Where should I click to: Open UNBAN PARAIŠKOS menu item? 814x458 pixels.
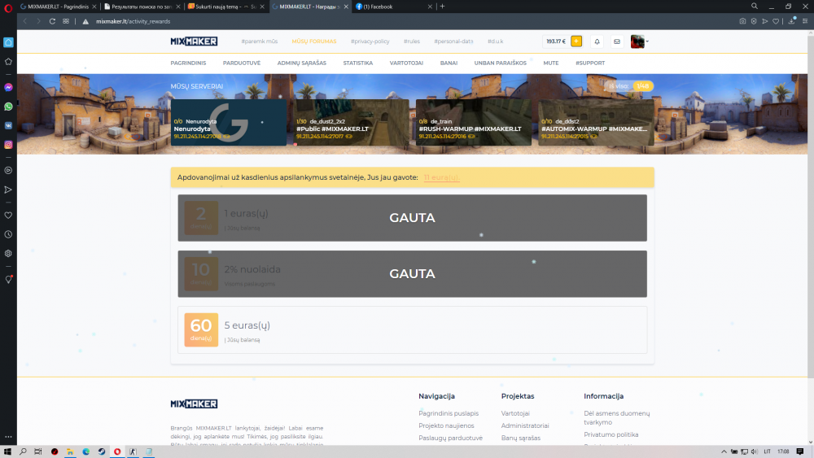click(x=500, y=63)
